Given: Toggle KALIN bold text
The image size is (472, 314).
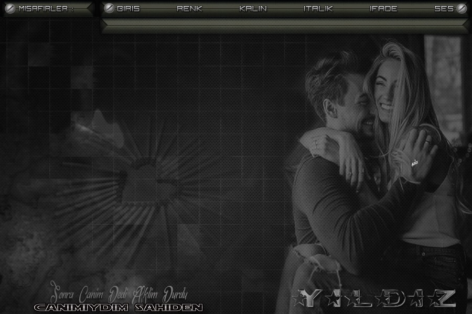Looking at the screenshot, I should 253,9.
